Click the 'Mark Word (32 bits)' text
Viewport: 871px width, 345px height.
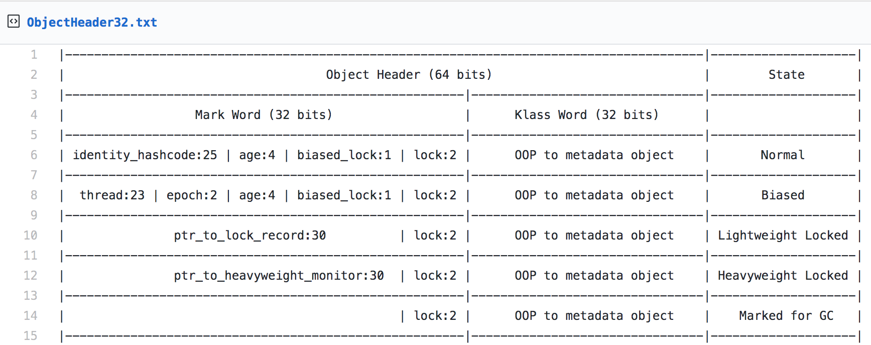pyautogui.click(x=264, y=115)
